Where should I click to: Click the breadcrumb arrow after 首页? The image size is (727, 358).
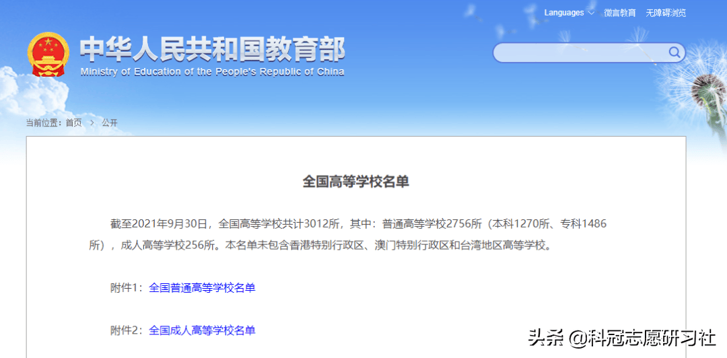pyautogui.click(x=92, y=123)
